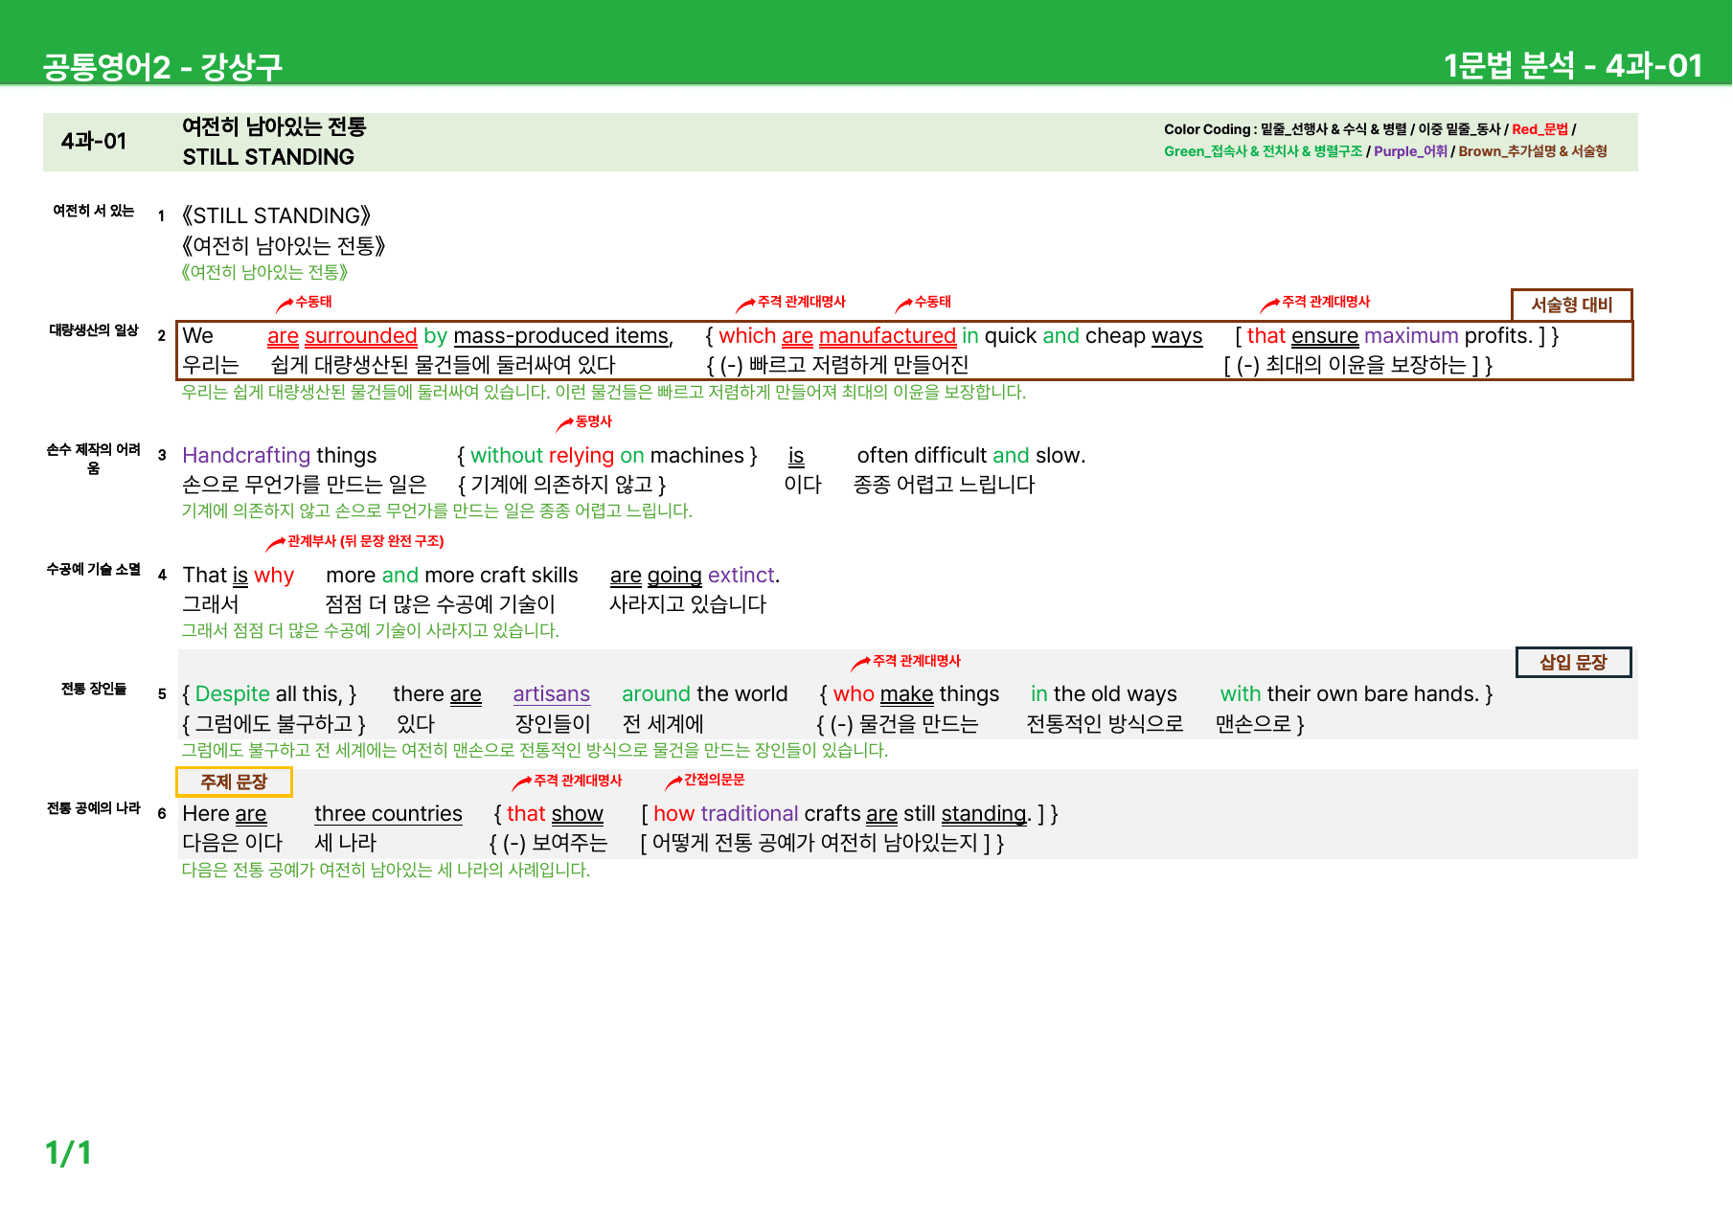Click the red arrow beside 수동태 above 'are surrounded'

(x=285, y=305)
